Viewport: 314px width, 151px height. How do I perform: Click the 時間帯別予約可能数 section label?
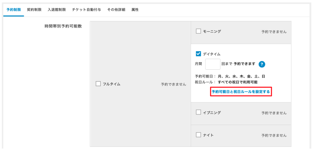(63, 26)
